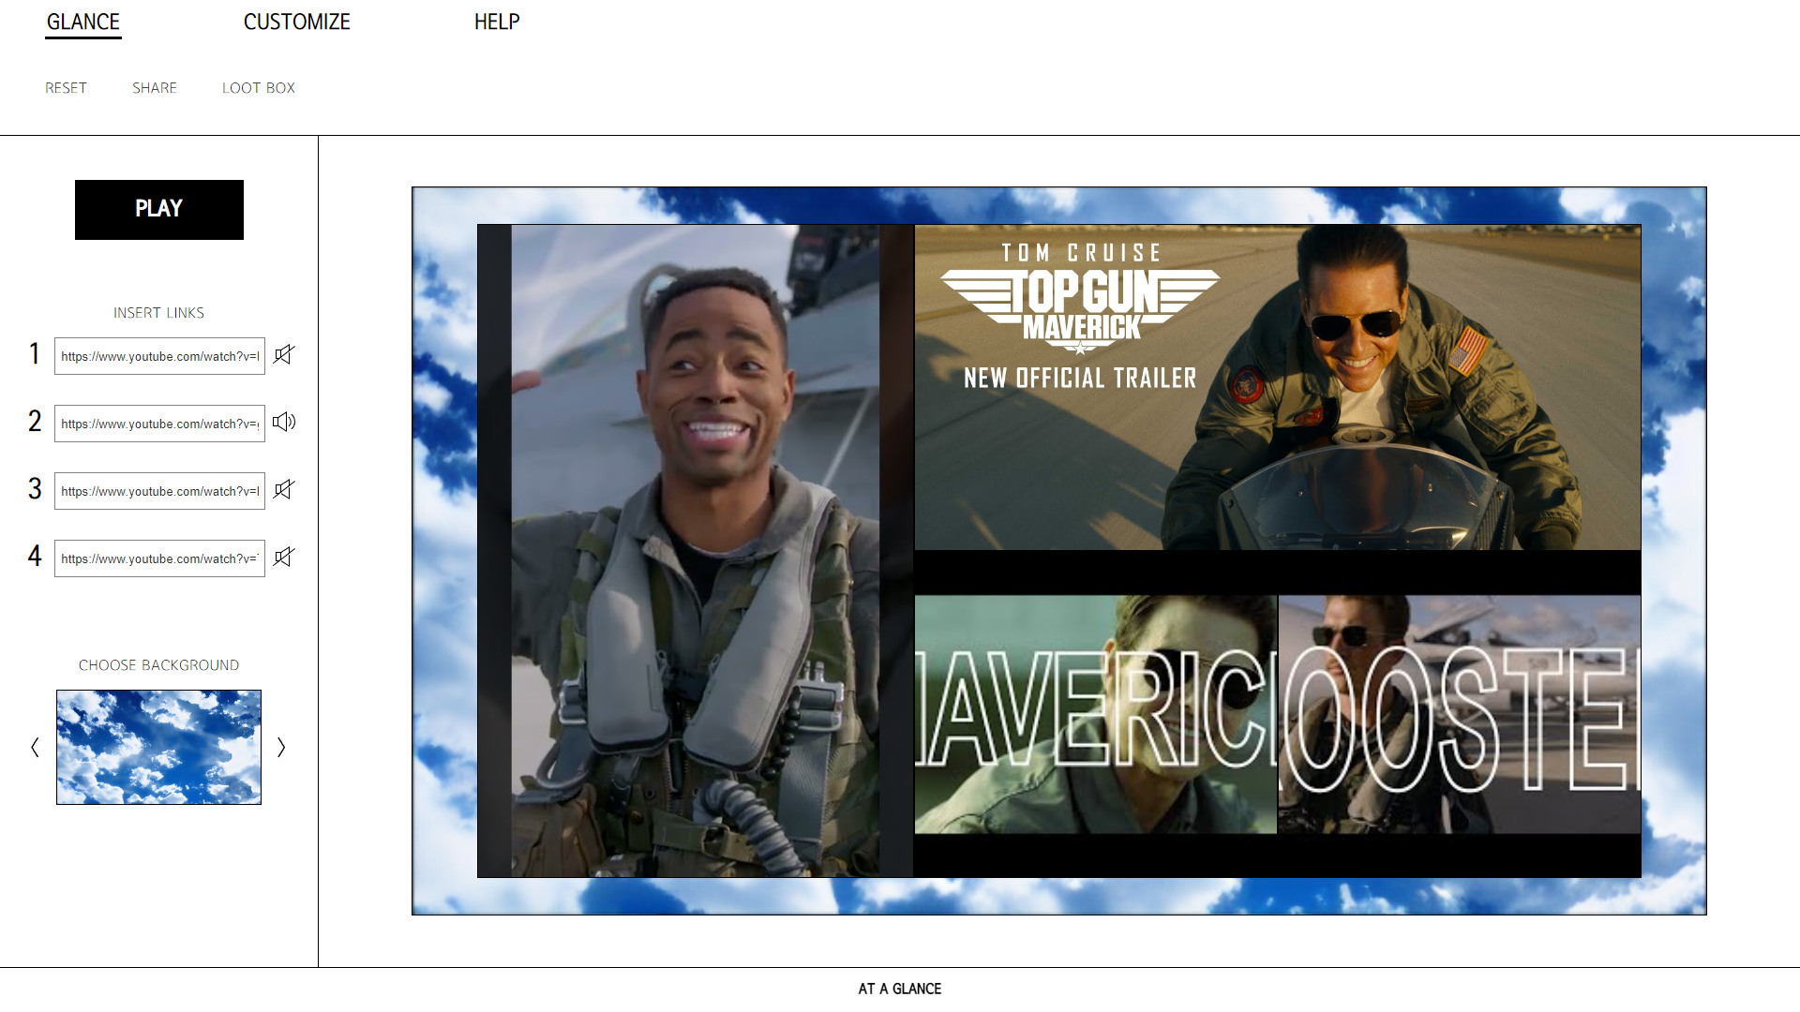Screen dimensions: 1800x1012
Task: Click the INSERT LINKS heading
Action: (x=159, y=313)
